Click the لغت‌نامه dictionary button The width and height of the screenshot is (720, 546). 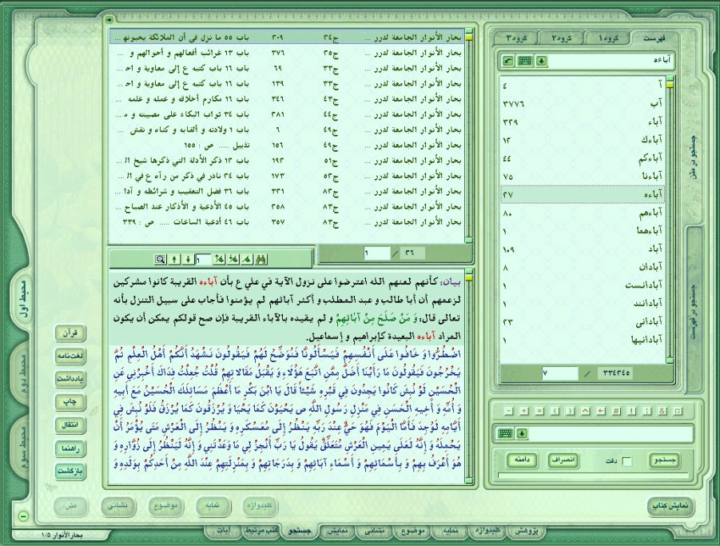click(x=70, y=357)
